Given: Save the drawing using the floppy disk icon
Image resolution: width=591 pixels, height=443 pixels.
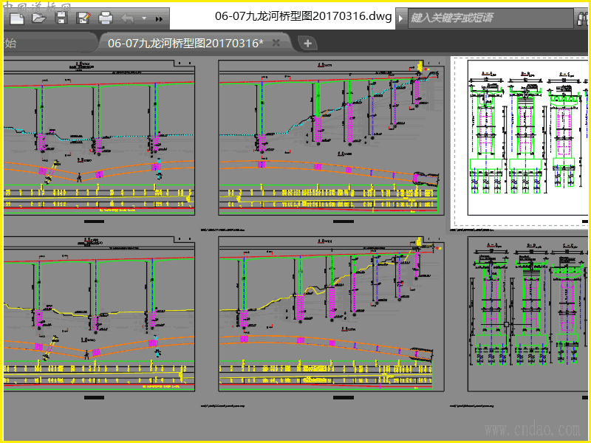Looking at the screenshot, I should point(61,17).
